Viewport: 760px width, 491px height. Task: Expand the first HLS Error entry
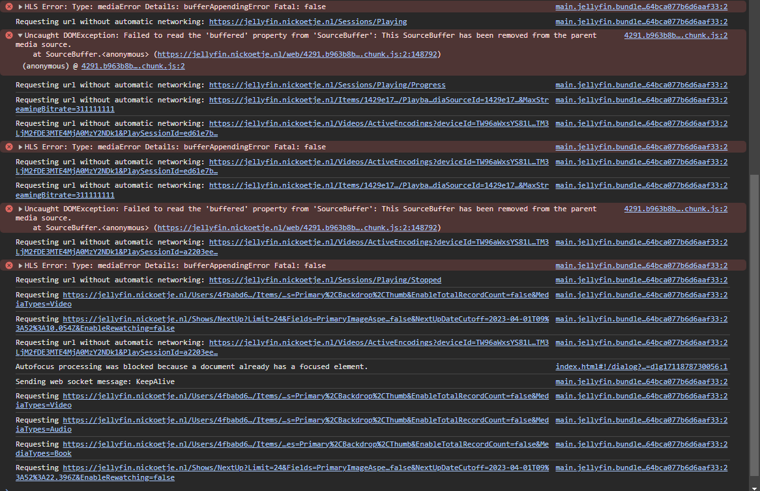click(20, 7)
